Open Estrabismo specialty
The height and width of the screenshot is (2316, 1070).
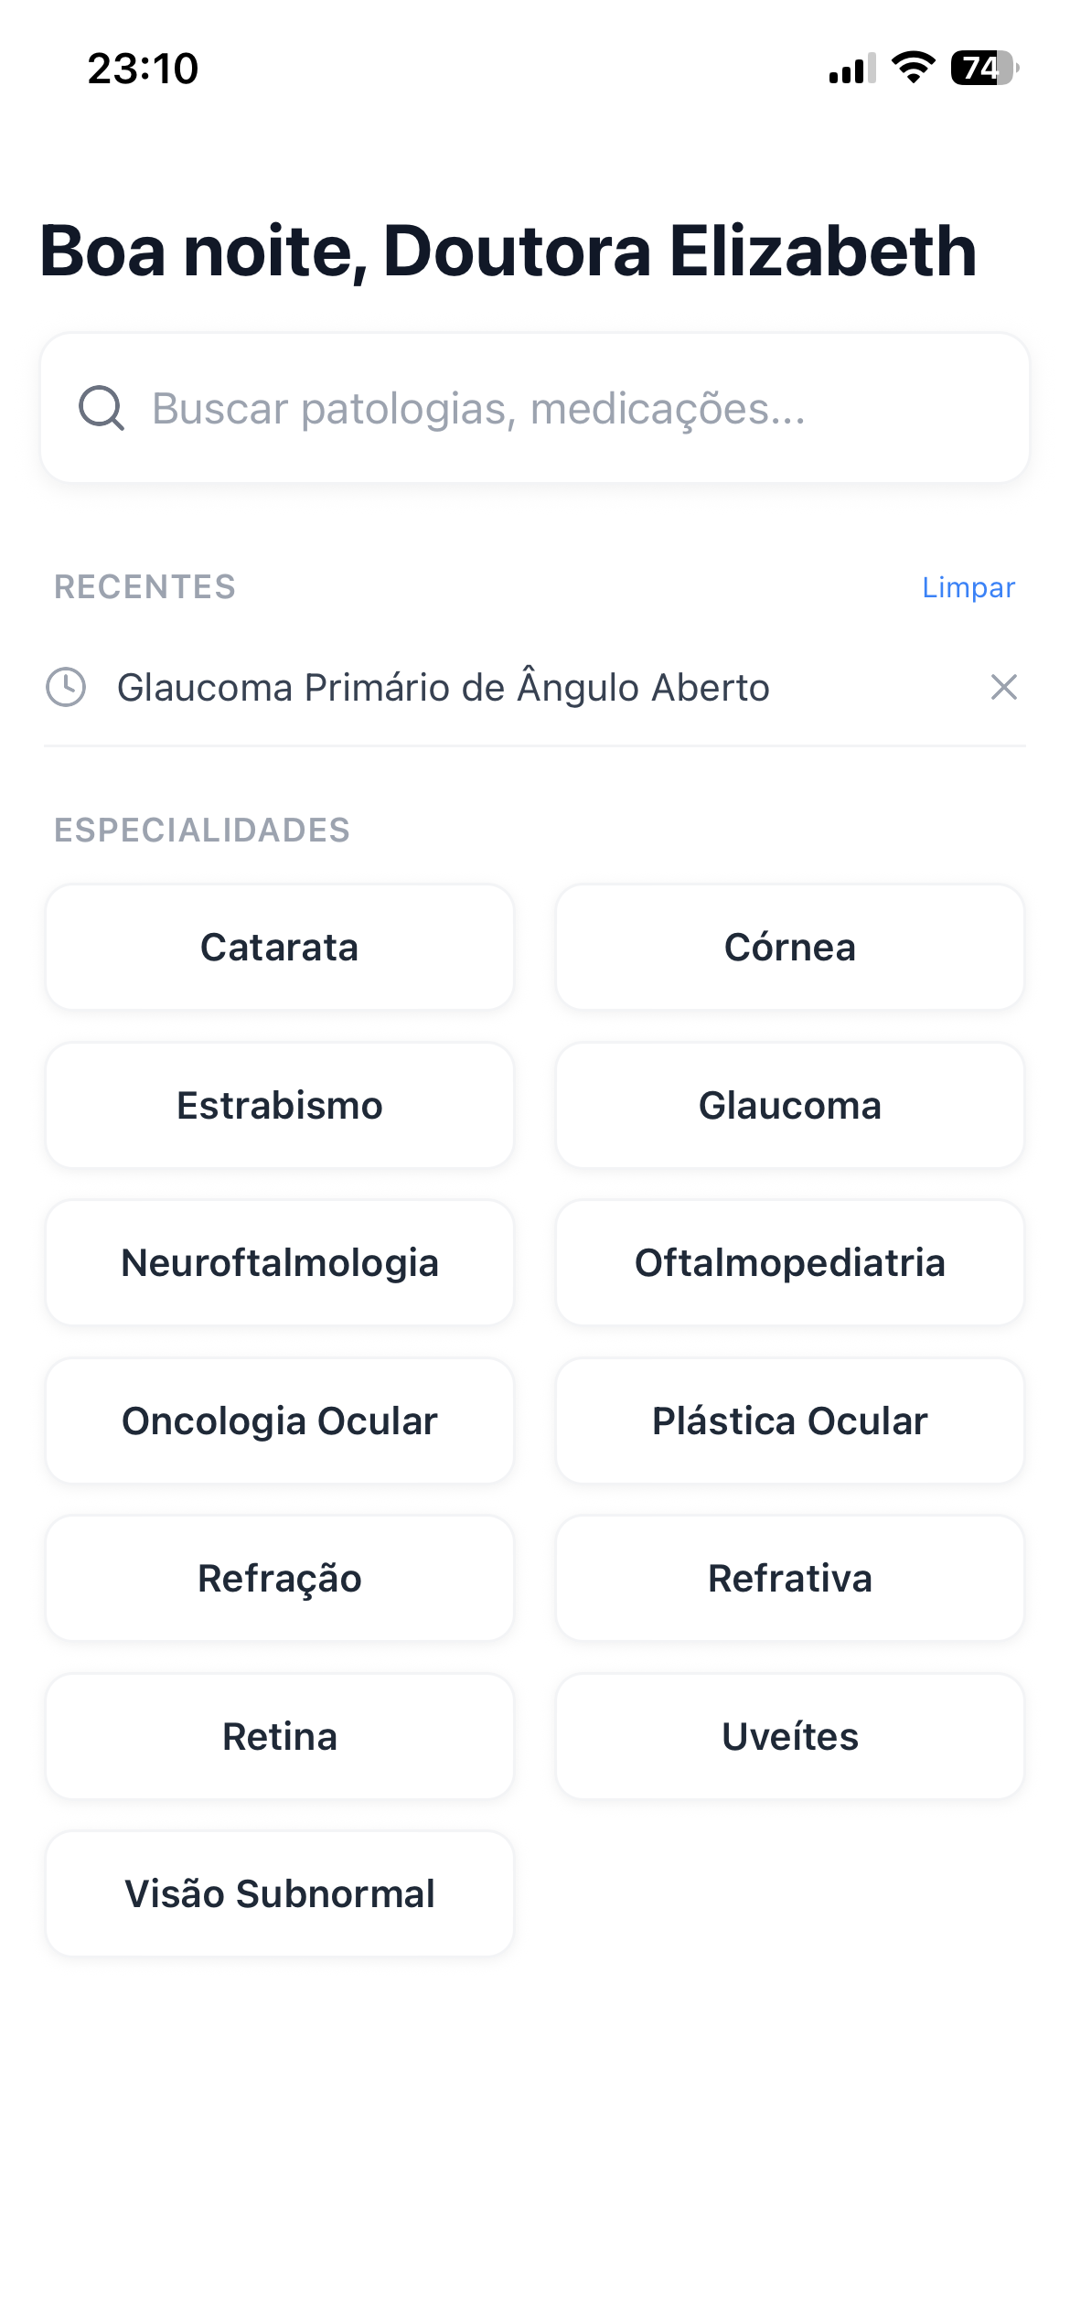tap(280, 1105)
